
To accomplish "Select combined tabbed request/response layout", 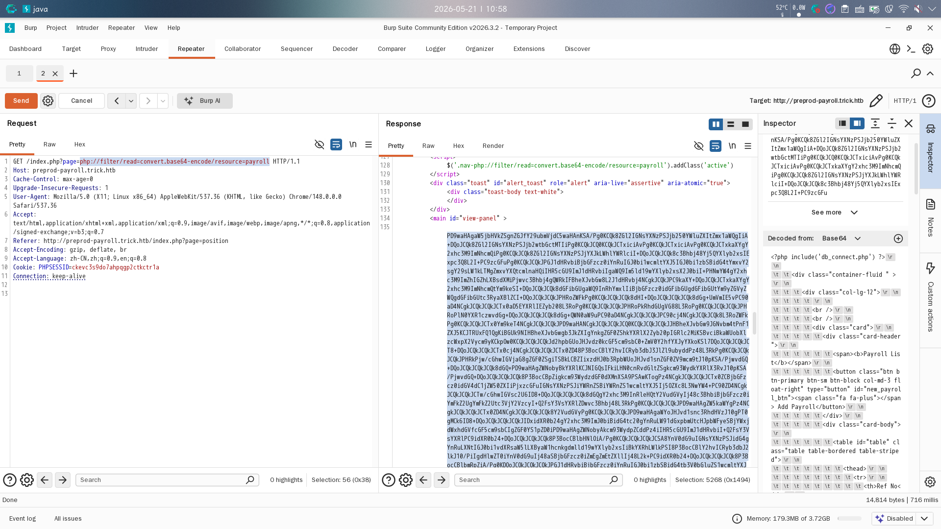I will pyautogui.click(x=745, y=124).
